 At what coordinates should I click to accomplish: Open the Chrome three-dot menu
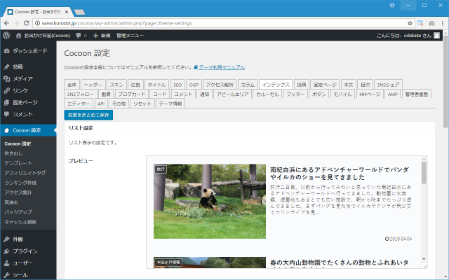coord(441,22)
